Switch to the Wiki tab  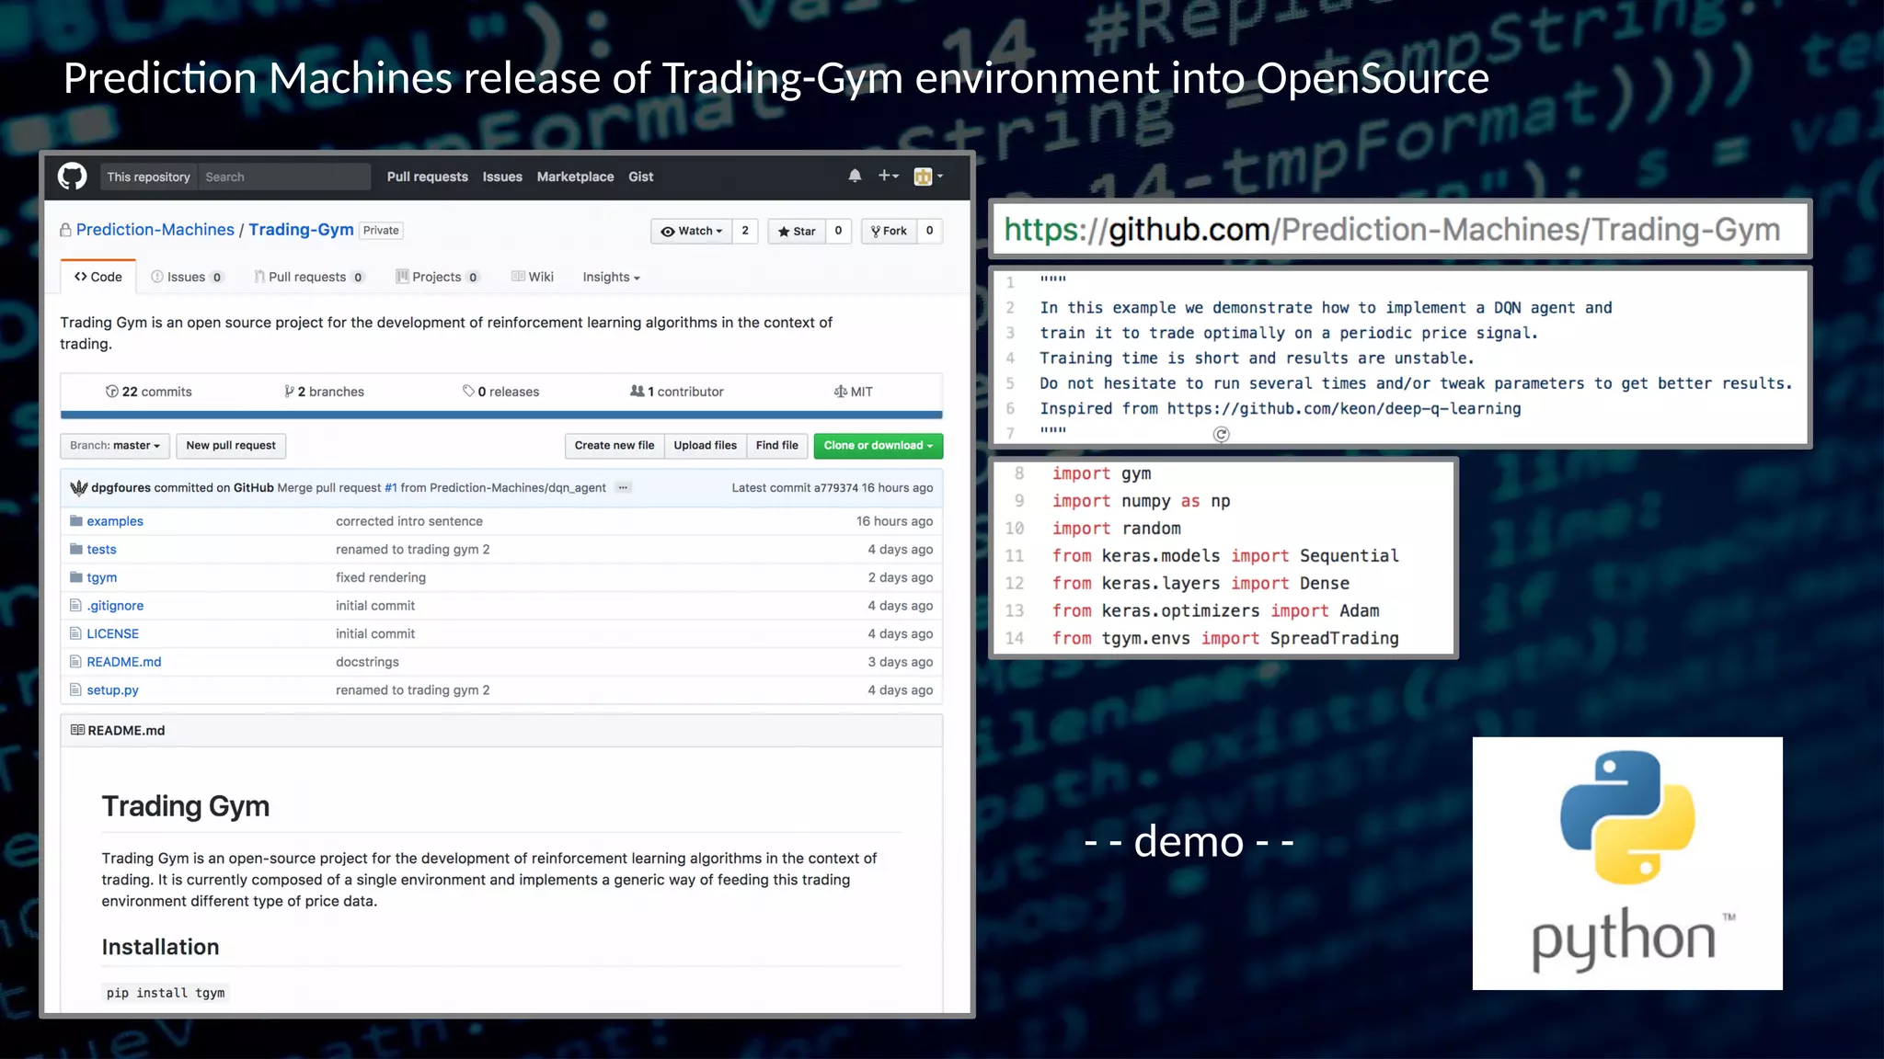(x=533, y=277)
